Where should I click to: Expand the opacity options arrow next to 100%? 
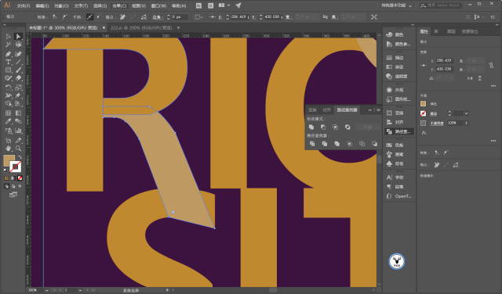click(x=467, y=123)
